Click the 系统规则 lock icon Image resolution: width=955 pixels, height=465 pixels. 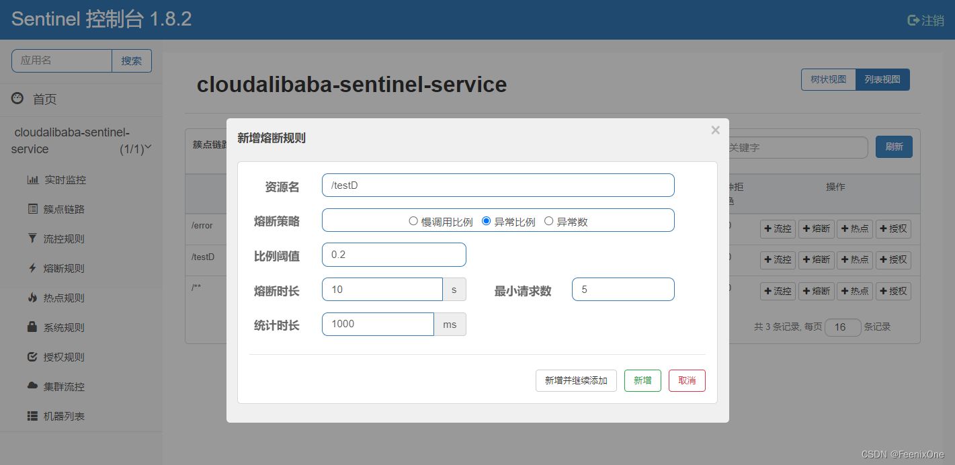pyautogui.click(x=32, y=327)
